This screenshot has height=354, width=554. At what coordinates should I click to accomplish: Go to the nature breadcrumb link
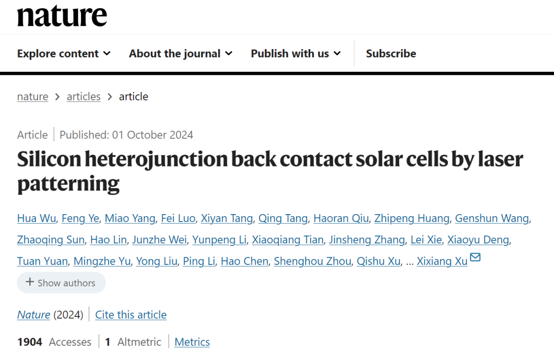point(32,97)
